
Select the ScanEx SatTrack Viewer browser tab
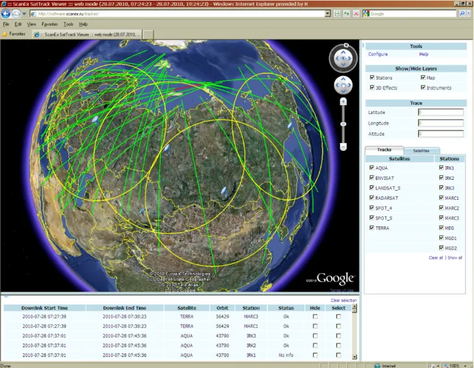pyautogui.click(x=87, y=34)
